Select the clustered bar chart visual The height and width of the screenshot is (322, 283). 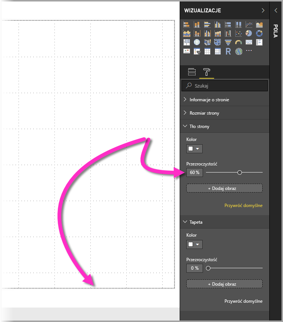pos(207,24)
